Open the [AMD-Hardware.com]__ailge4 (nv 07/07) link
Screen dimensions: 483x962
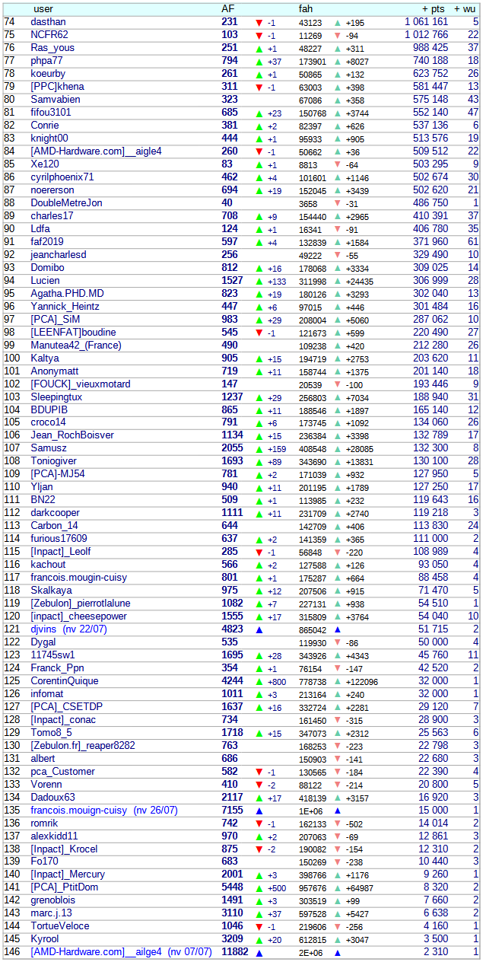click(121, 952)
